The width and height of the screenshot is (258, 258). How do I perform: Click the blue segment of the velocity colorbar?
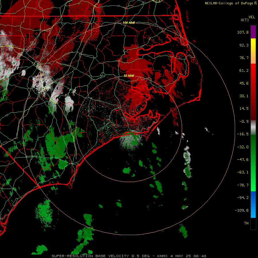tap(253, 204)
